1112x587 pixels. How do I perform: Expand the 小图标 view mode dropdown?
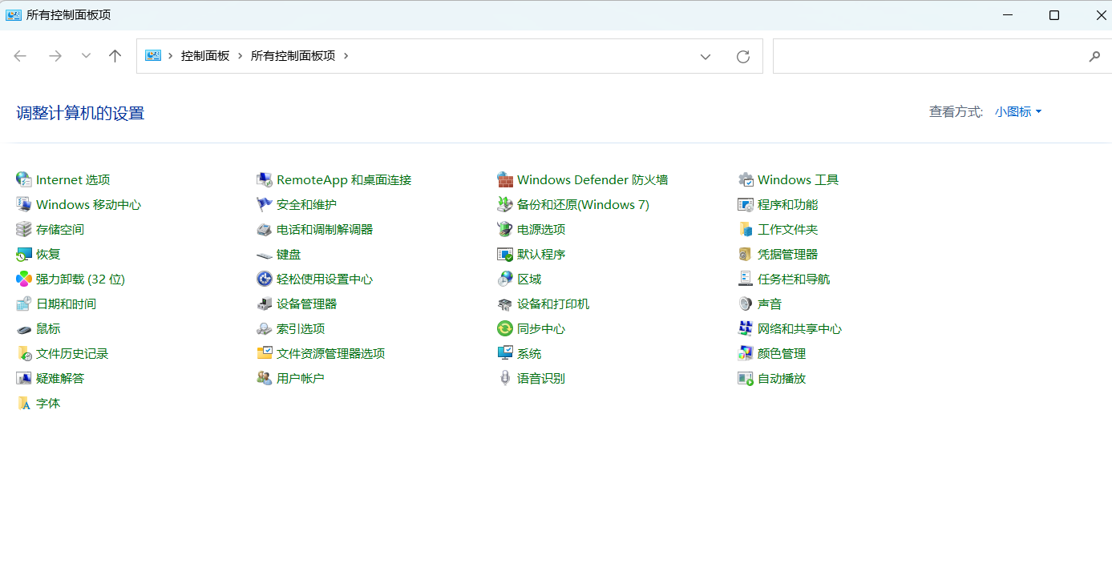(x=1018, y=112)
